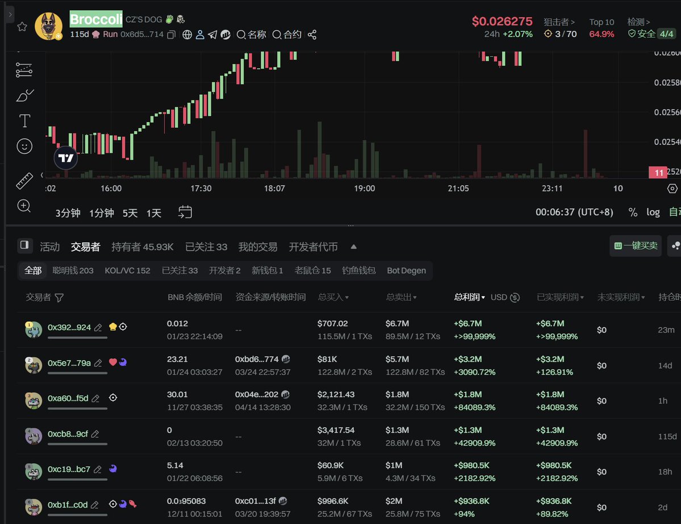Select the chart Text tool

coord(25,120)
